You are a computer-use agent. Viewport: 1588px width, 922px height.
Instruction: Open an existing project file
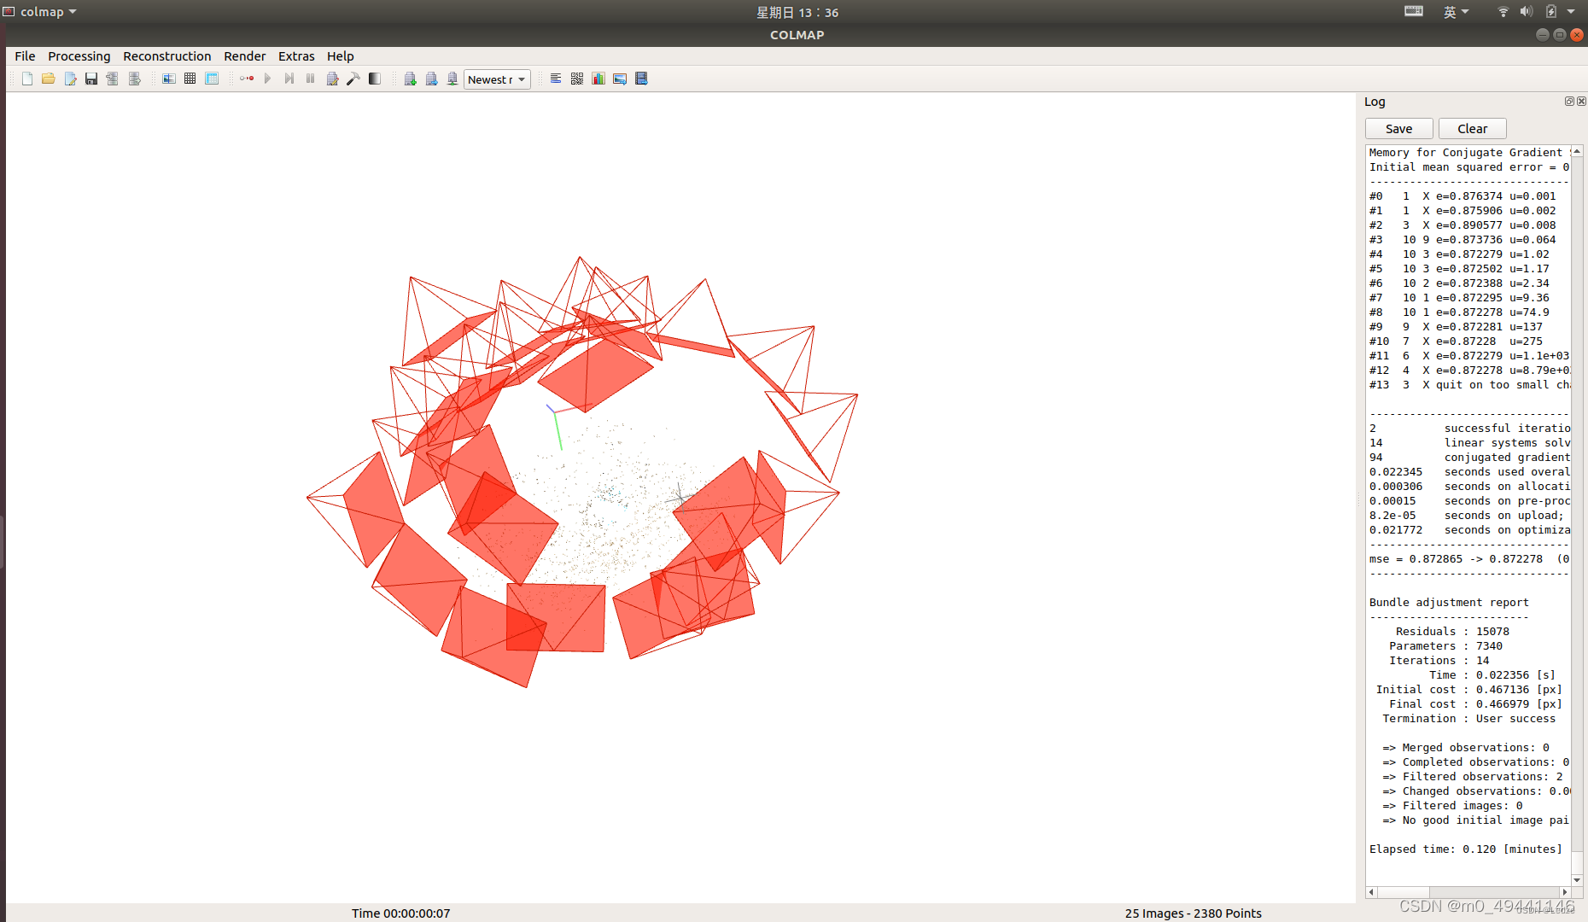pyautogui.click(x=49, y=79)
